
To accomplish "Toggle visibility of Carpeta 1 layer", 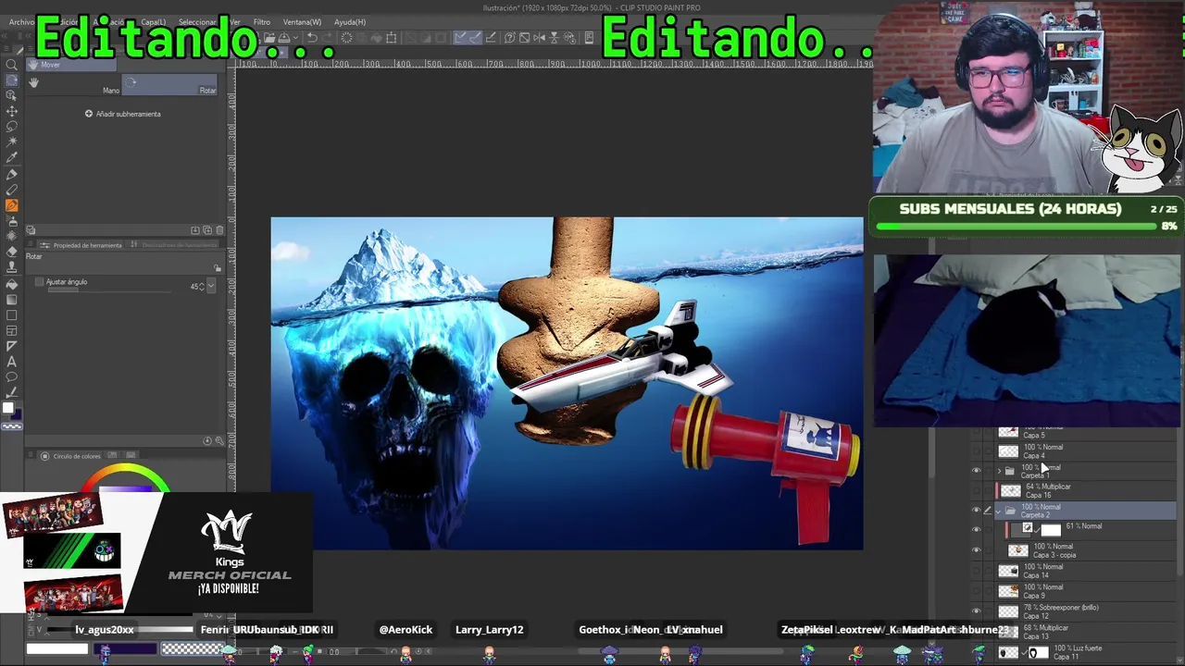I will (x=976, y=471).
